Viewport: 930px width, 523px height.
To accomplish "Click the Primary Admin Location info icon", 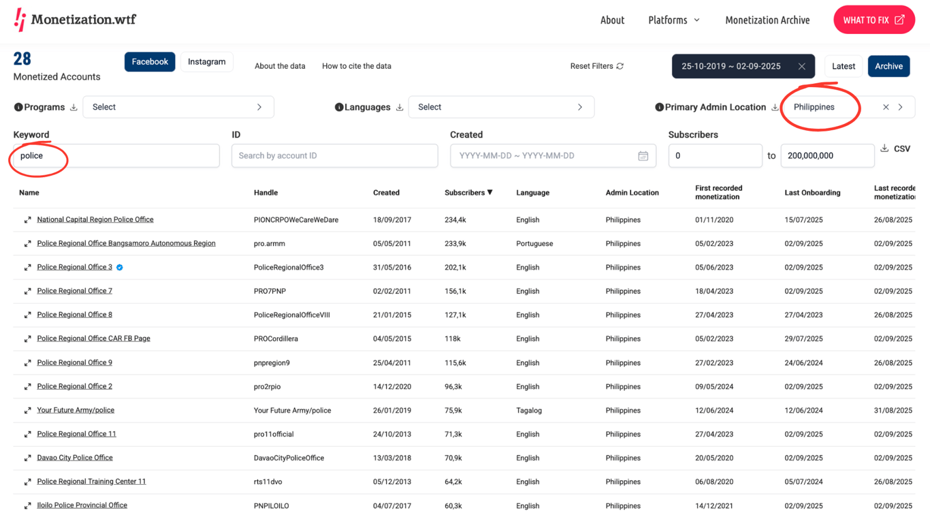I will pyautogui.click(x=659, y=107).
